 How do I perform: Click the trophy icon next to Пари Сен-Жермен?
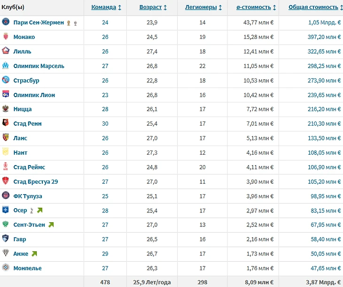point(69,23)
